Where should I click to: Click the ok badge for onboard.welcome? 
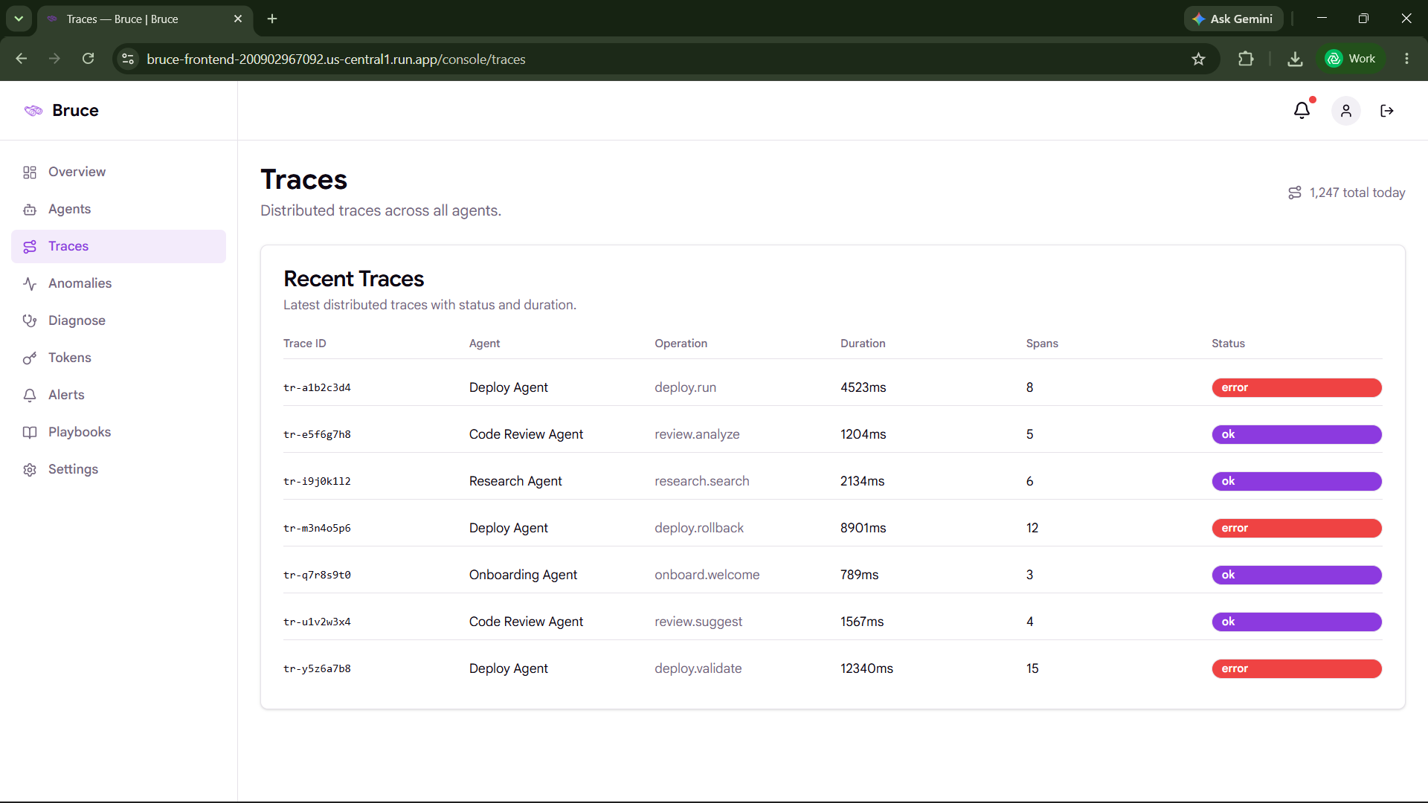[x=1296, y=575]
